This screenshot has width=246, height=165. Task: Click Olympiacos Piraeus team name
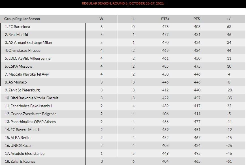coord(22,50)
